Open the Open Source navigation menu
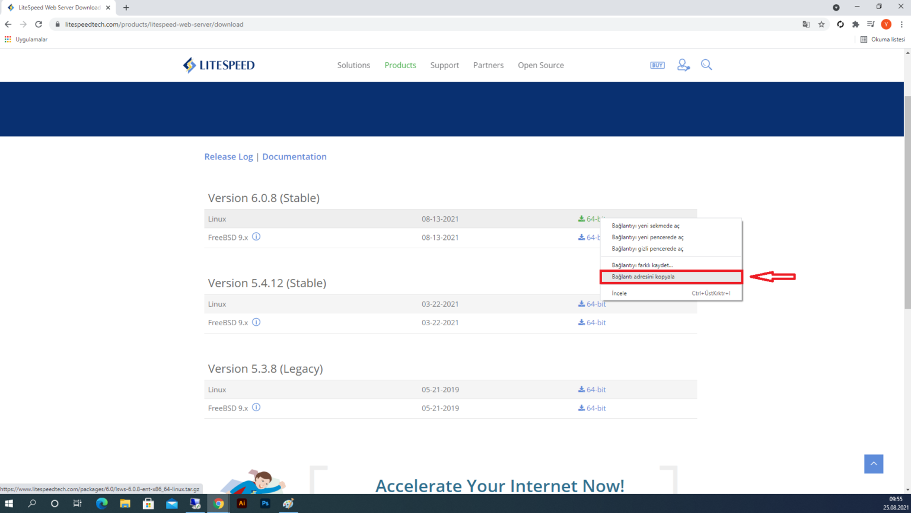This screenshot has height=513, width=911. [541, 65]
